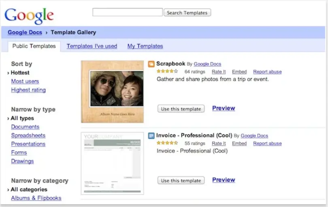Report abuse for Scrapbook template
328x207 pixels.
tap(267, 72)
